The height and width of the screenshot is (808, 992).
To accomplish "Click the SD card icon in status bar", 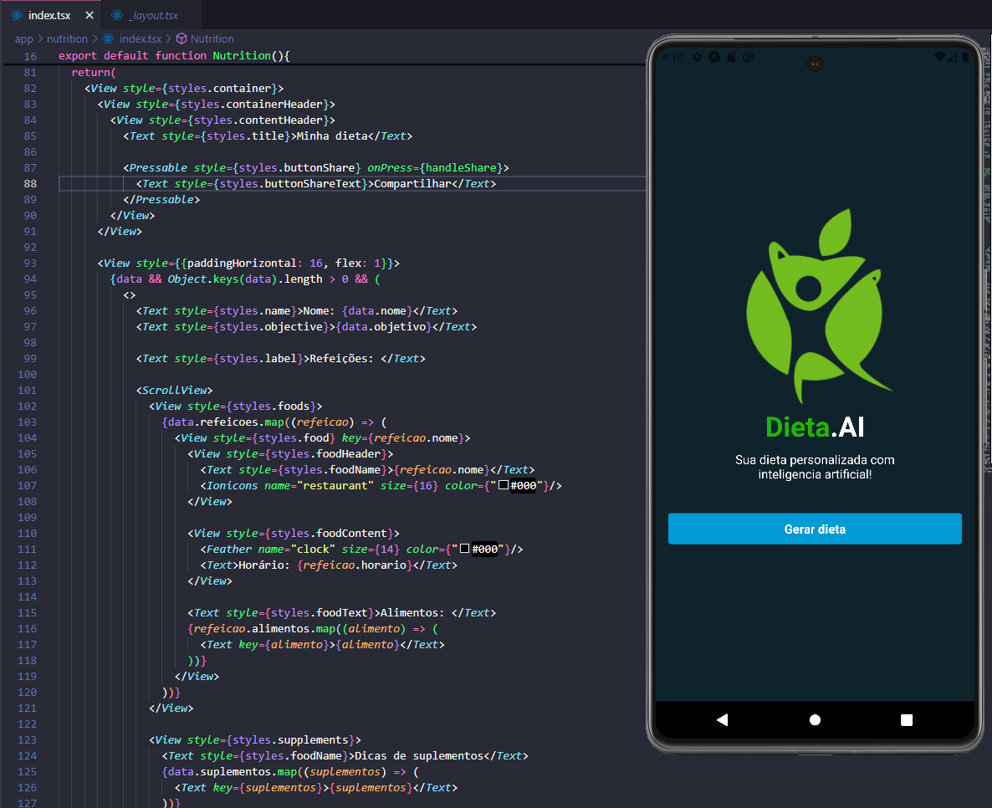I will [731, 58].
